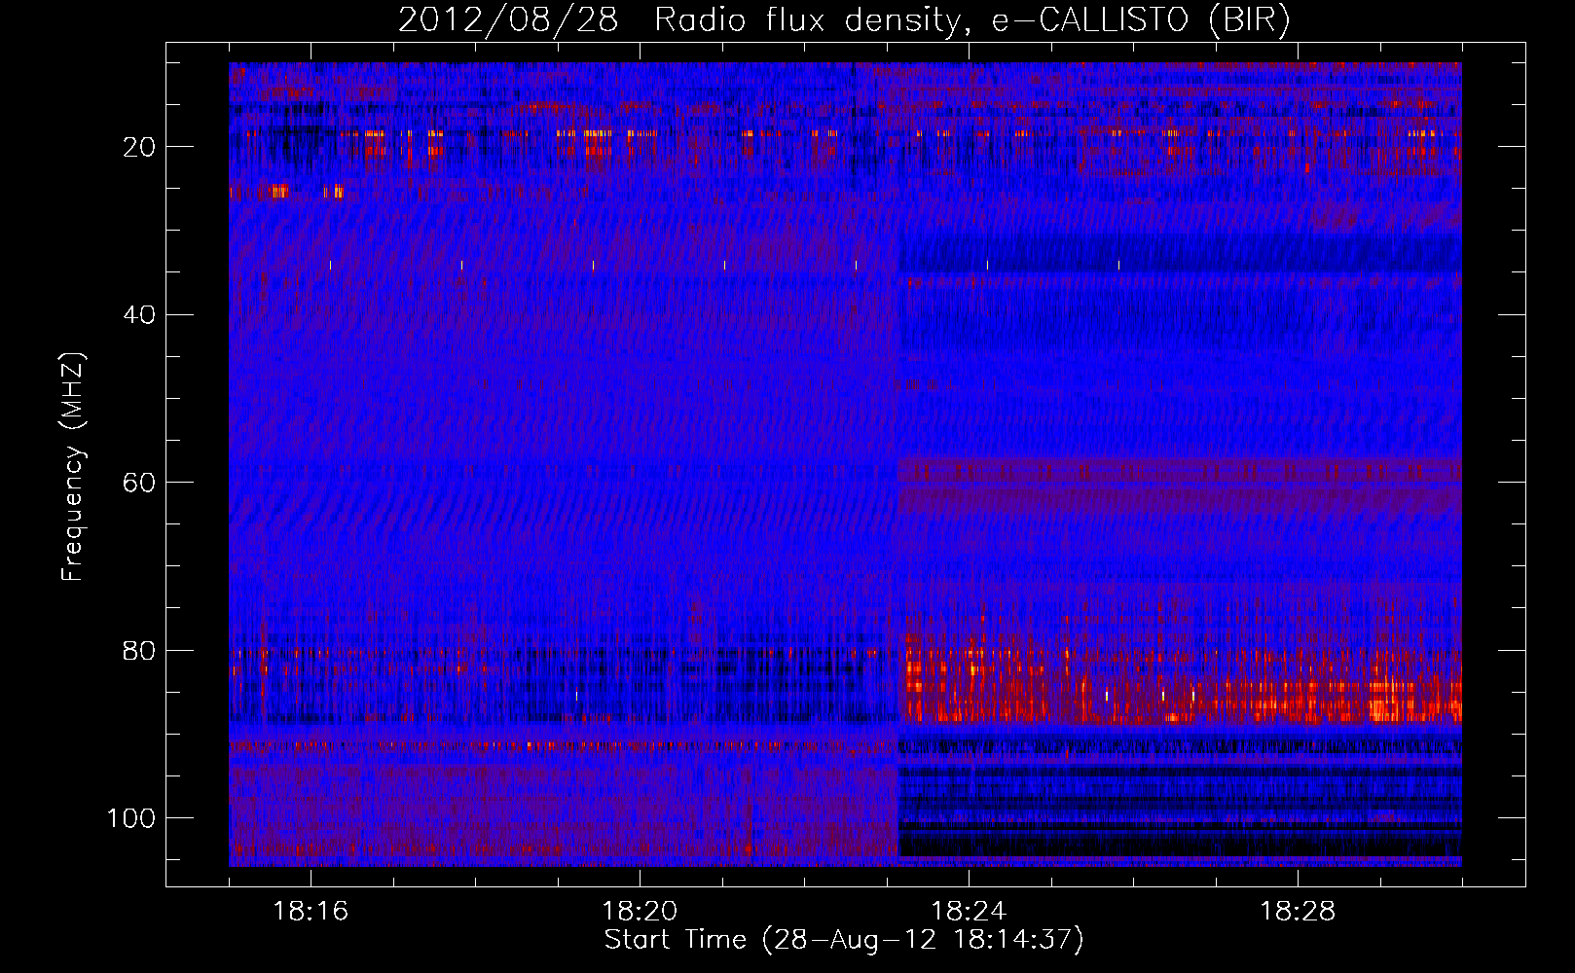Click the plot title '2012/08/28 Radio flux density'
This screenshot has width=1575, height=973.
coord(679,20)
